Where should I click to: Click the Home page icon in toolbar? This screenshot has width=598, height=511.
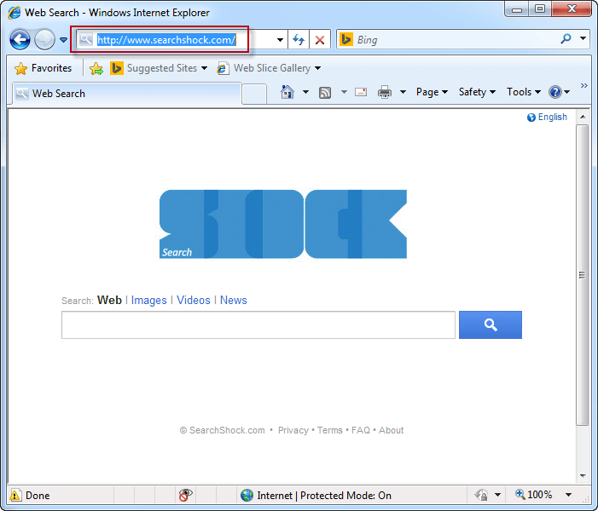coord(287,92)
